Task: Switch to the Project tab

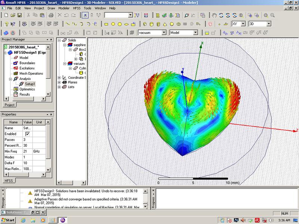Action: point(9,105)
